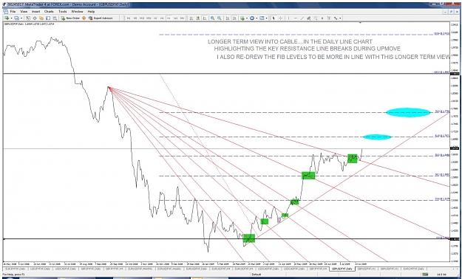The width and height of the screenshot is (462, 279).
Task: Toggle the MN timeframe button
Action: 182,18
